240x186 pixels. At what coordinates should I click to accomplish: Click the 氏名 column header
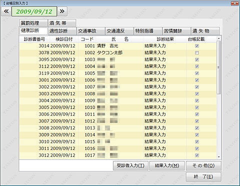tap(120, 39)
